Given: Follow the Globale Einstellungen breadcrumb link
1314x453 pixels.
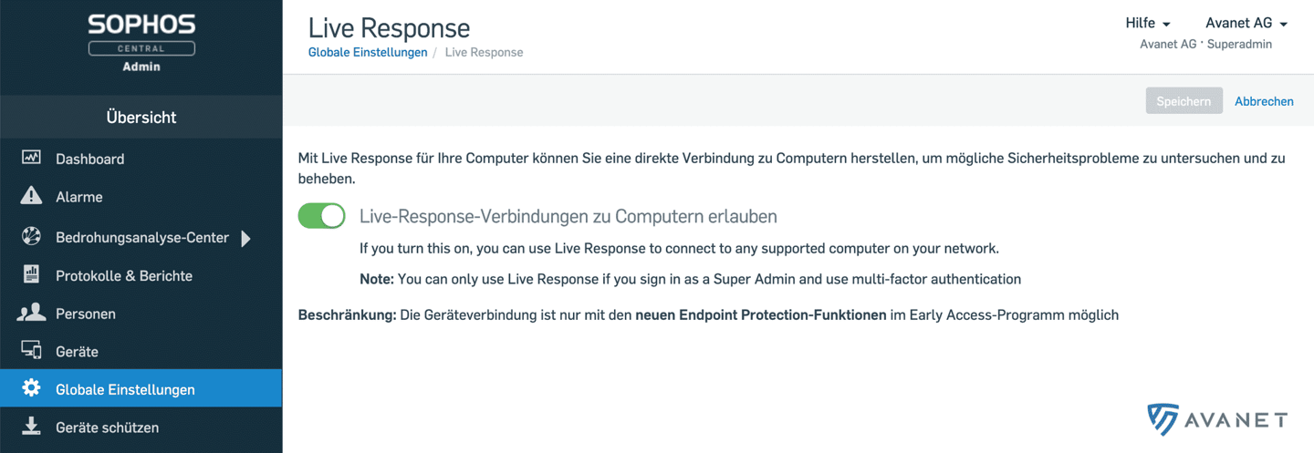Looking at the screenshot, I should [368, 52].
